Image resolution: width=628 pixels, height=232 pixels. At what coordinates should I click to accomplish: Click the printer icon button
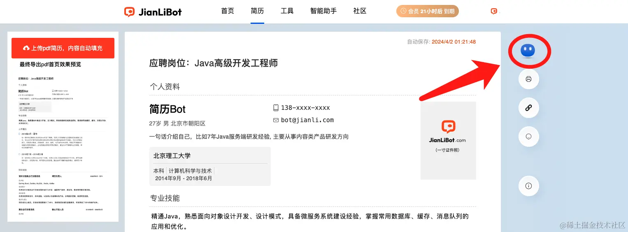click(x=529, y=79)
